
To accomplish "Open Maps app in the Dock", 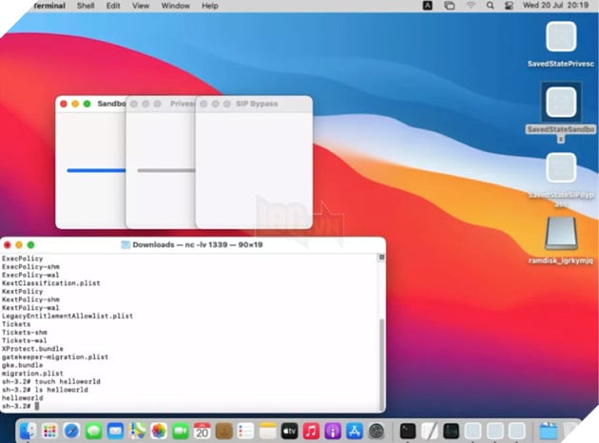I will tap(137, 432).
